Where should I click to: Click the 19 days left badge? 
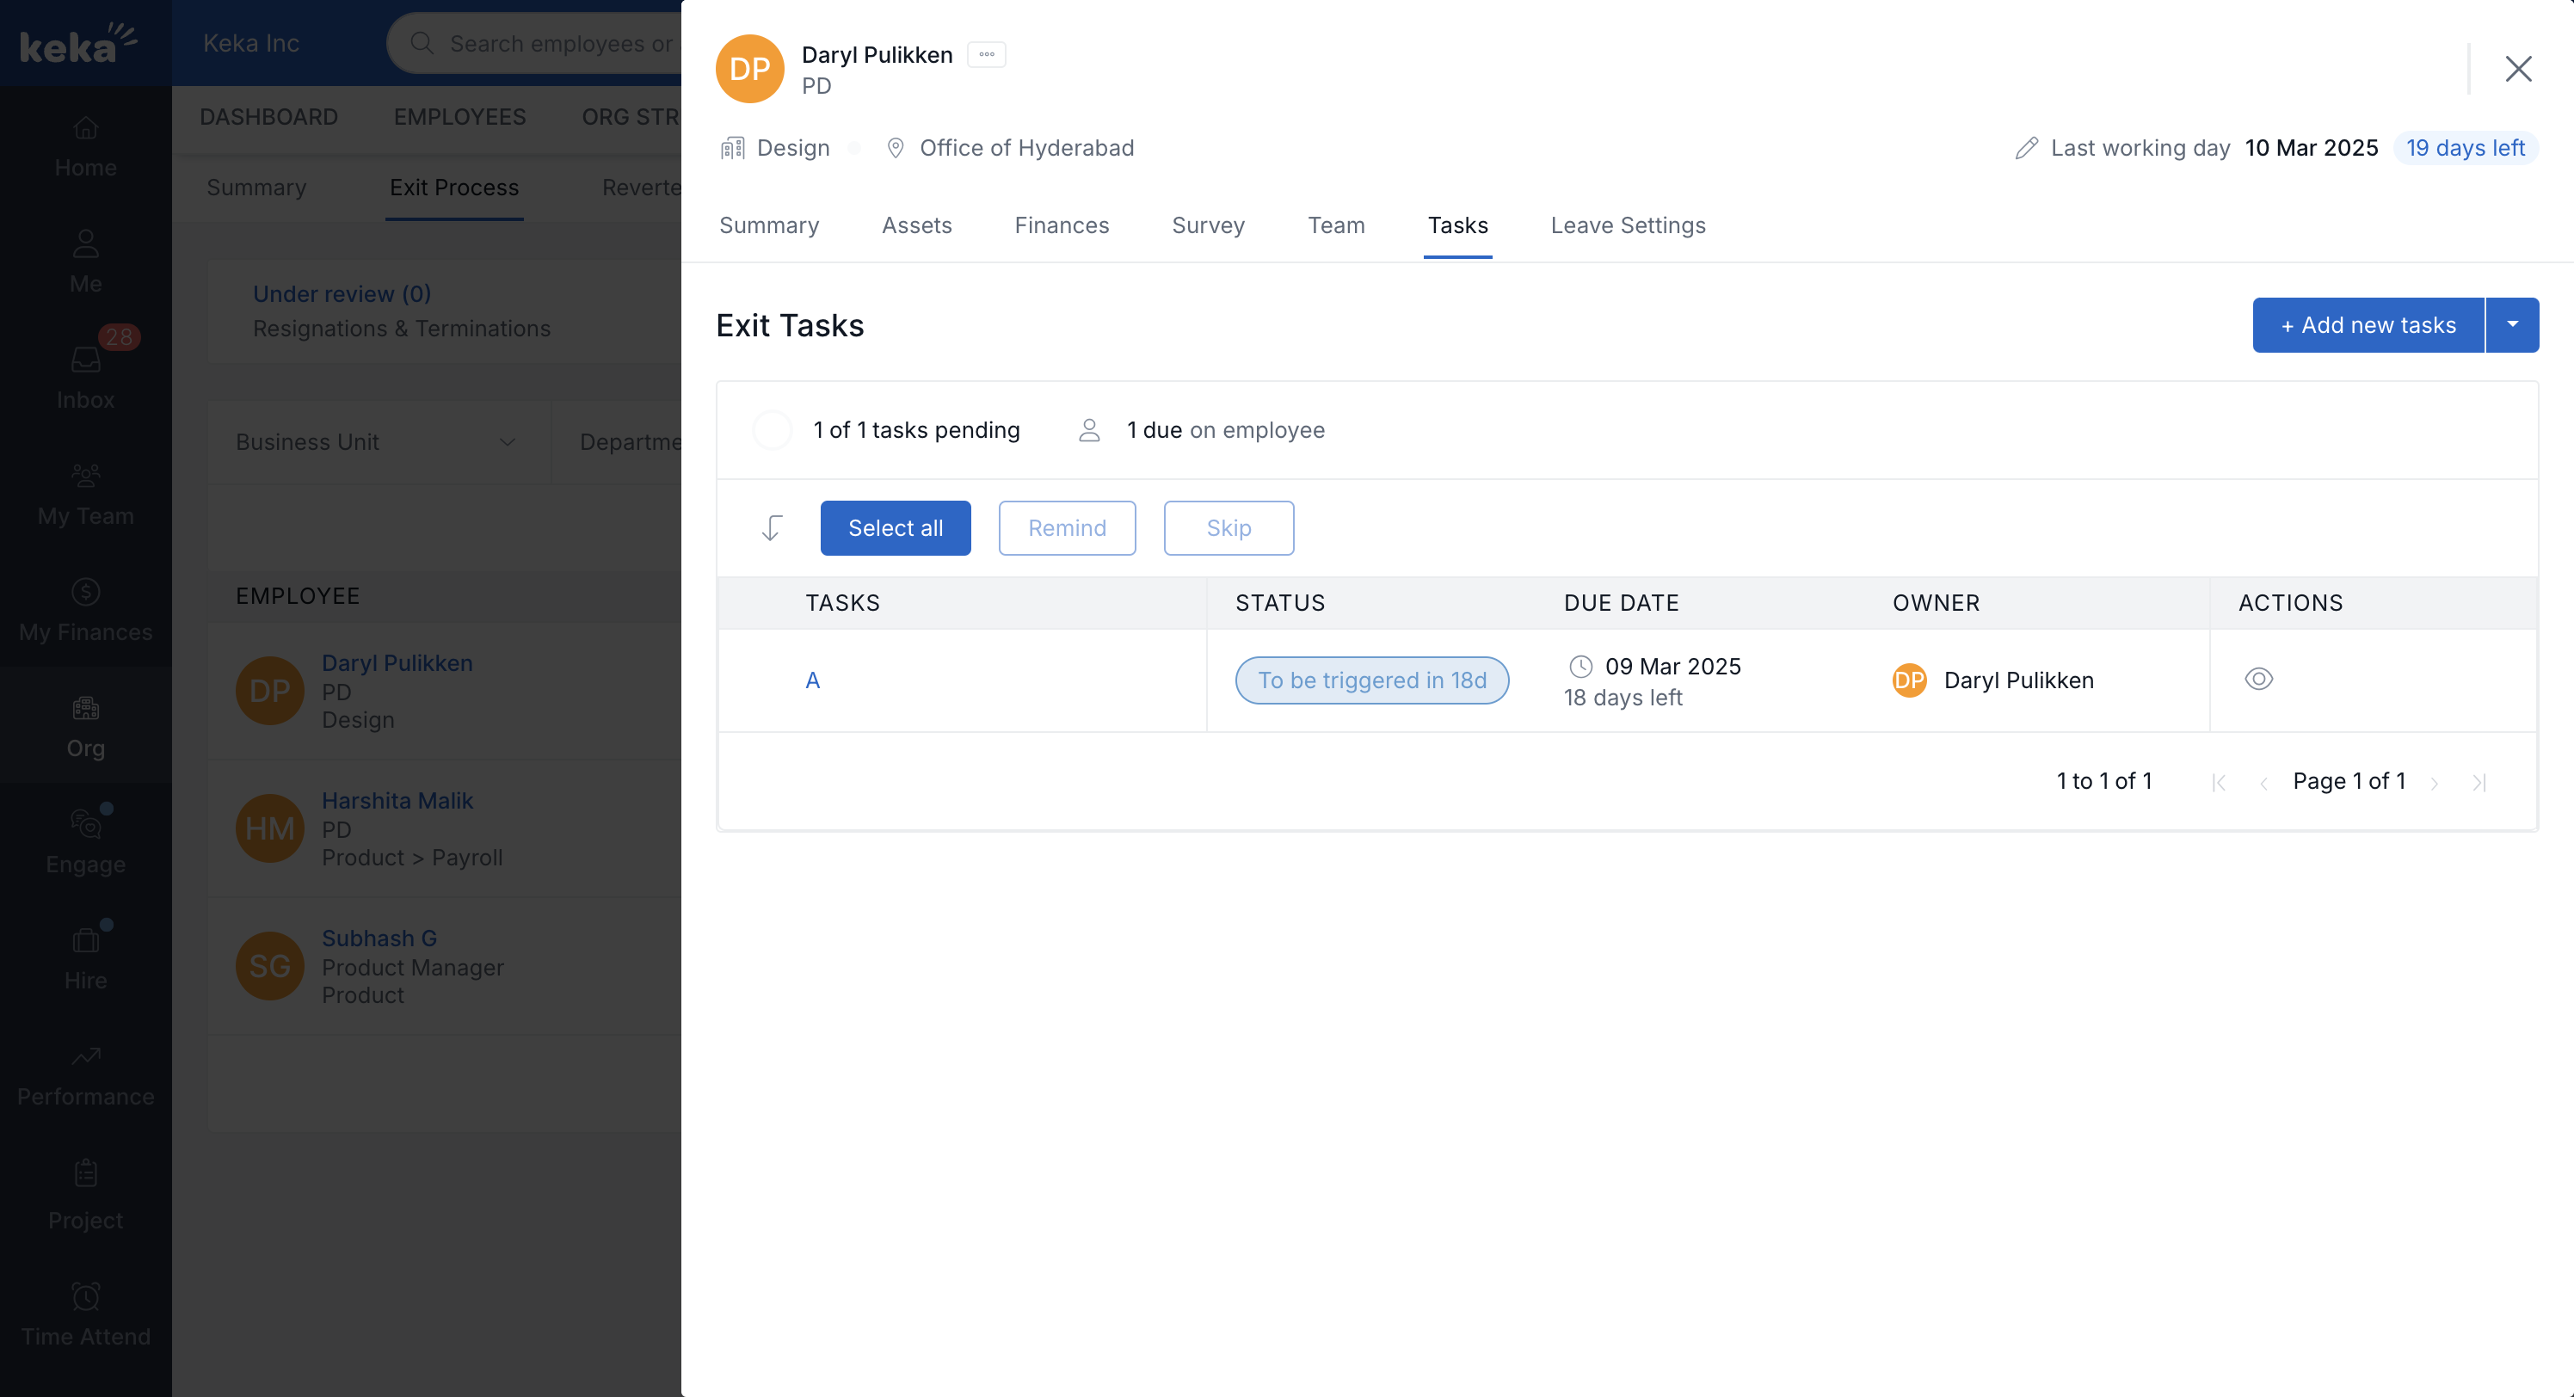2465,148
